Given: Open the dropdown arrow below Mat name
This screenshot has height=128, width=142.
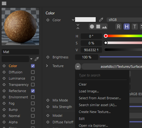Looking at the screenshot, I should [x=31, y=59].
